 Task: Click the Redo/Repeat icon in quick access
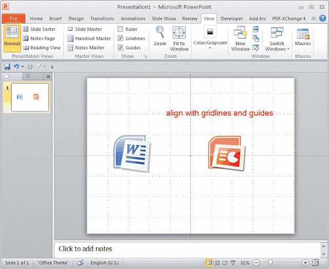30,67
